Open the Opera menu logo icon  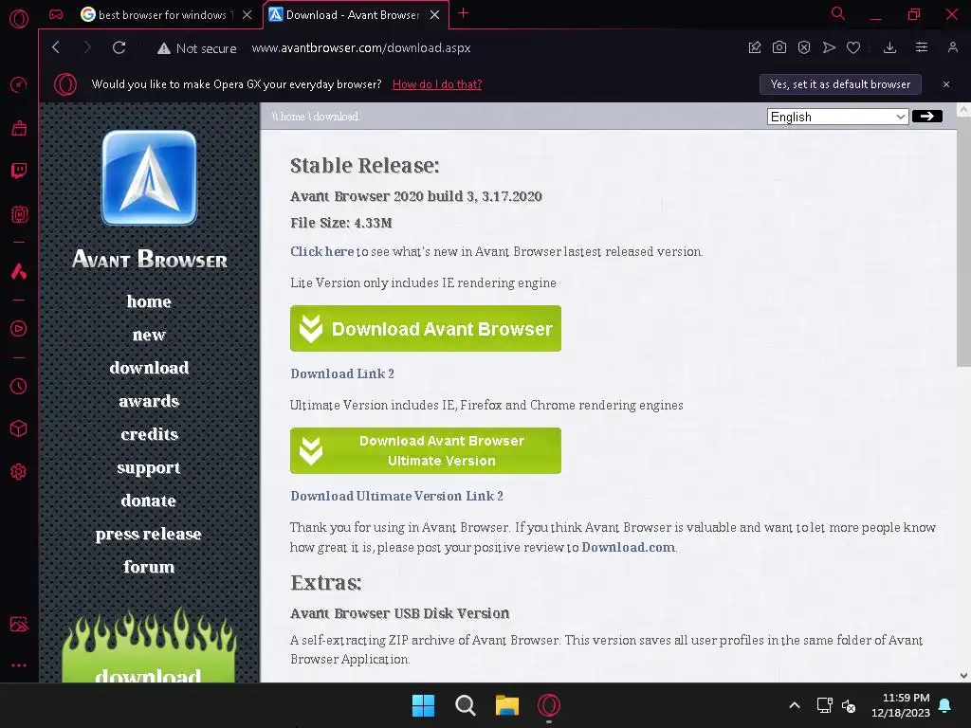19,19
